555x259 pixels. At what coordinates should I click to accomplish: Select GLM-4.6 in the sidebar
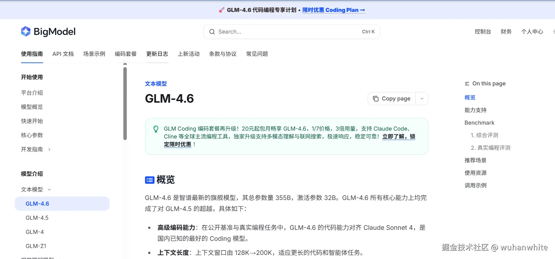62,204
